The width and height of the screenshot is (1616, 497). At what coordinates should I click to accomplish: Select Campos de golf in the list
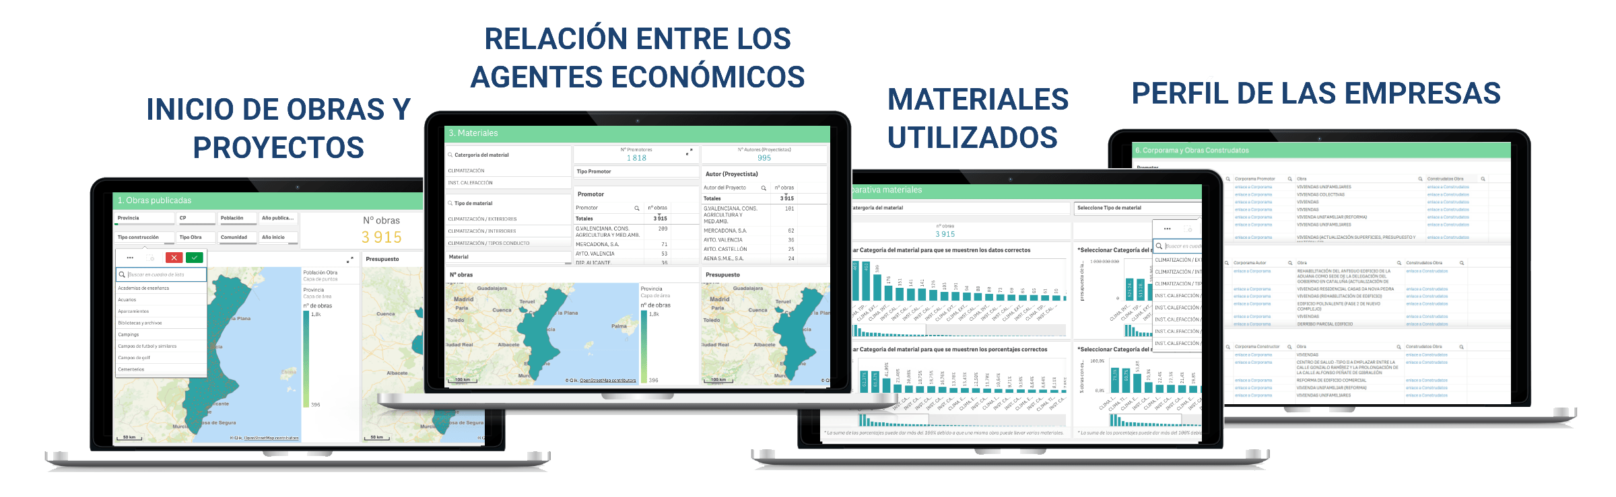pyautogui.click(x=161, y=358)
